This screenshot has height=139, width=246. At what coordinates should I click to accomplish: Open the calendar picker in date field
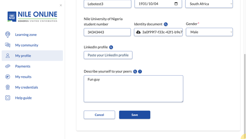tap(176, 4)
